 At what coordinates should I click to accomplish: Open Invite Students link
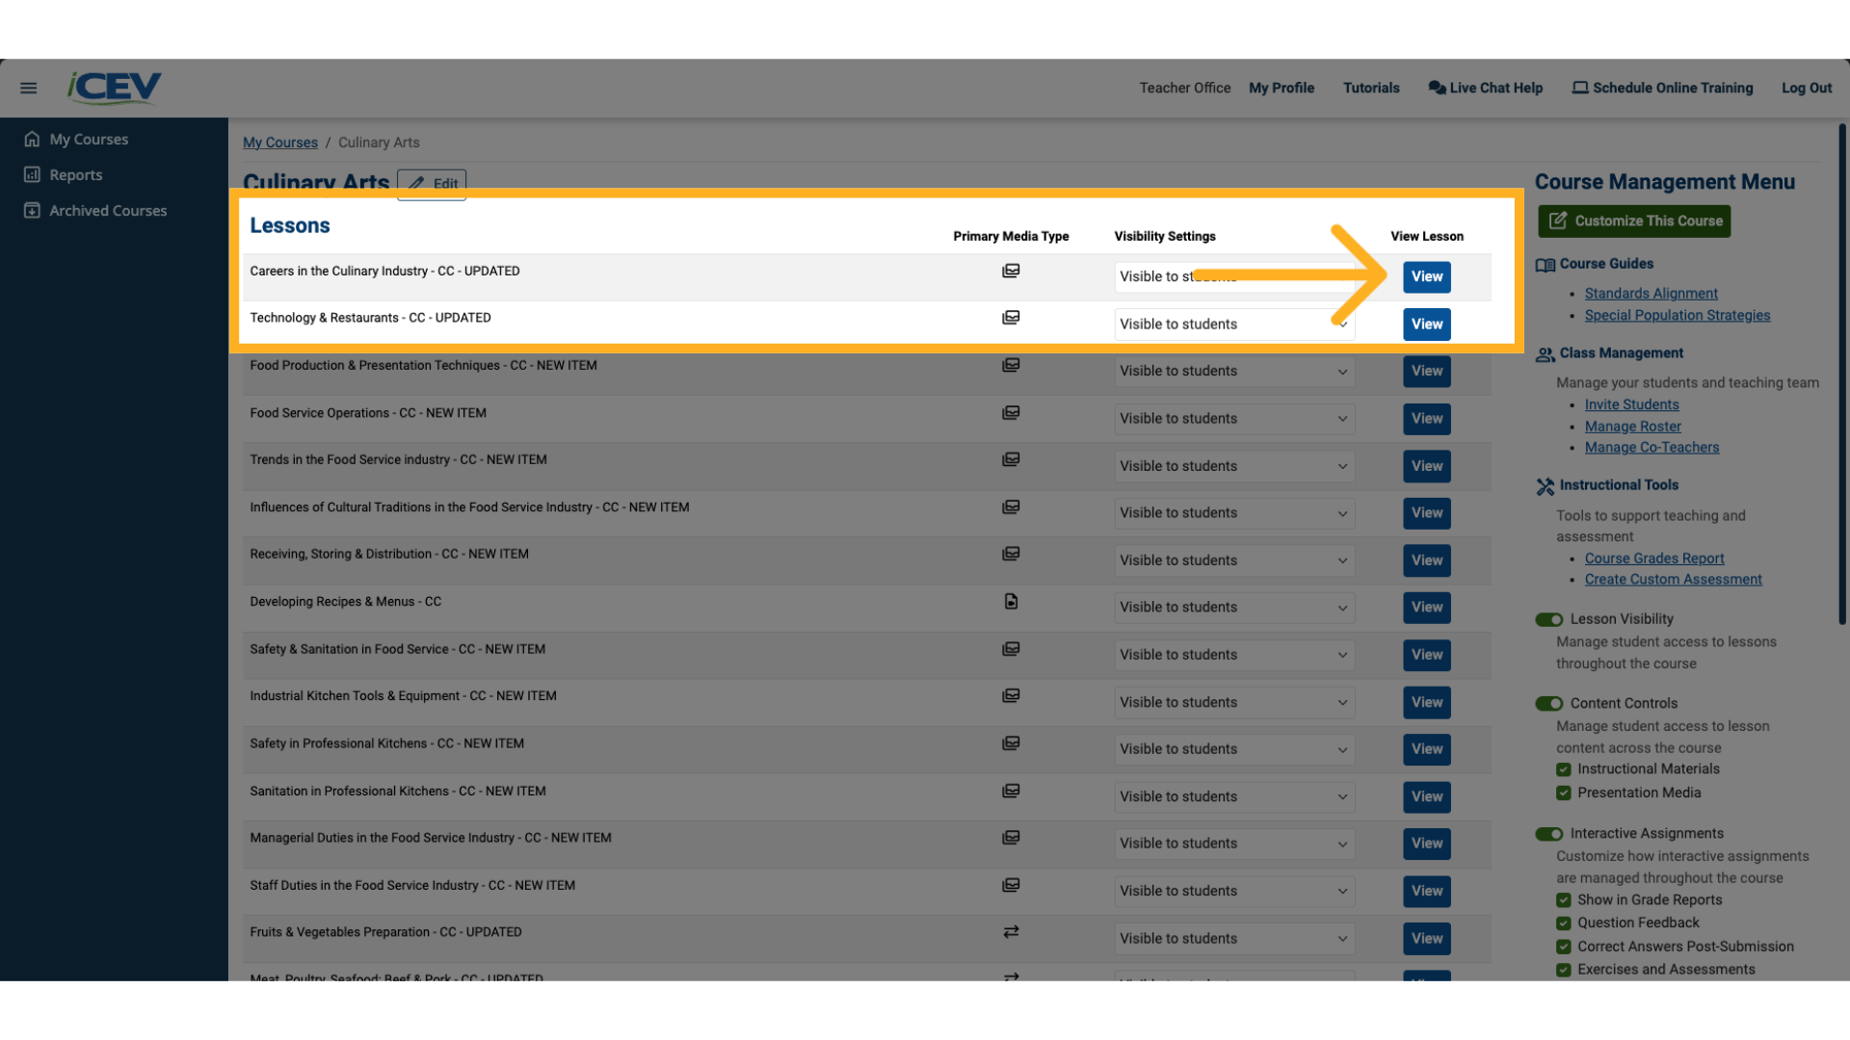point(1631,405)
